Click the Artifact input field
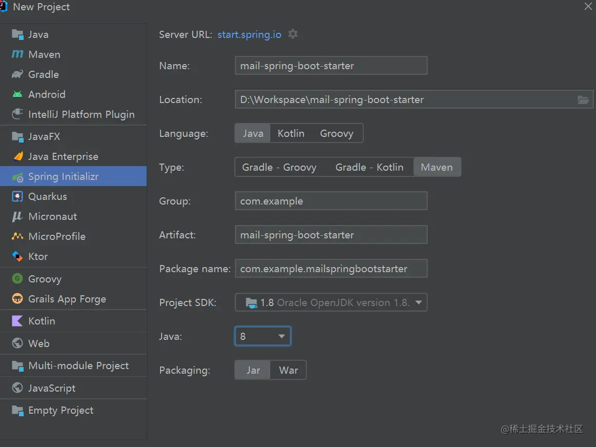596x447 pixels. tap(331, 235)
